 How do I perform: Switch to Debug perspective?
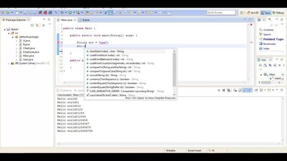278,13
